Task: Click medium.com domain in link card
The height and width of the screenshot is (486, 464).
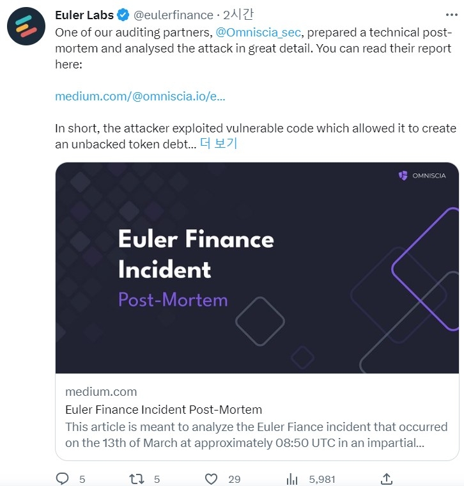Action: coord(101,392)
